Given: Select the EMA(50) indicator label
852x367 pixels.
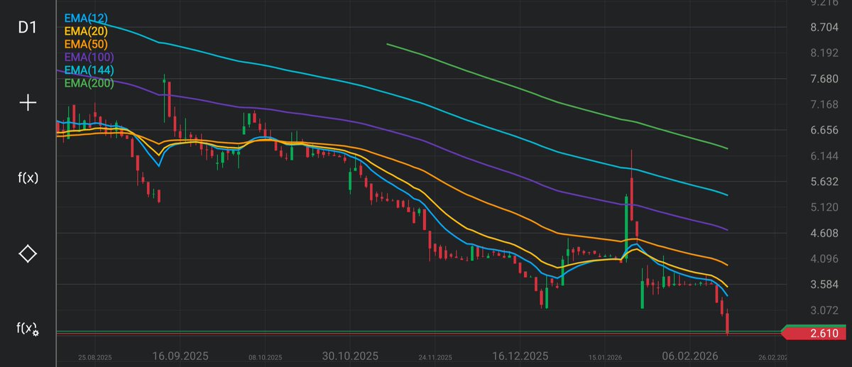Looking at the screenshot, I should [x=86, y=44].
